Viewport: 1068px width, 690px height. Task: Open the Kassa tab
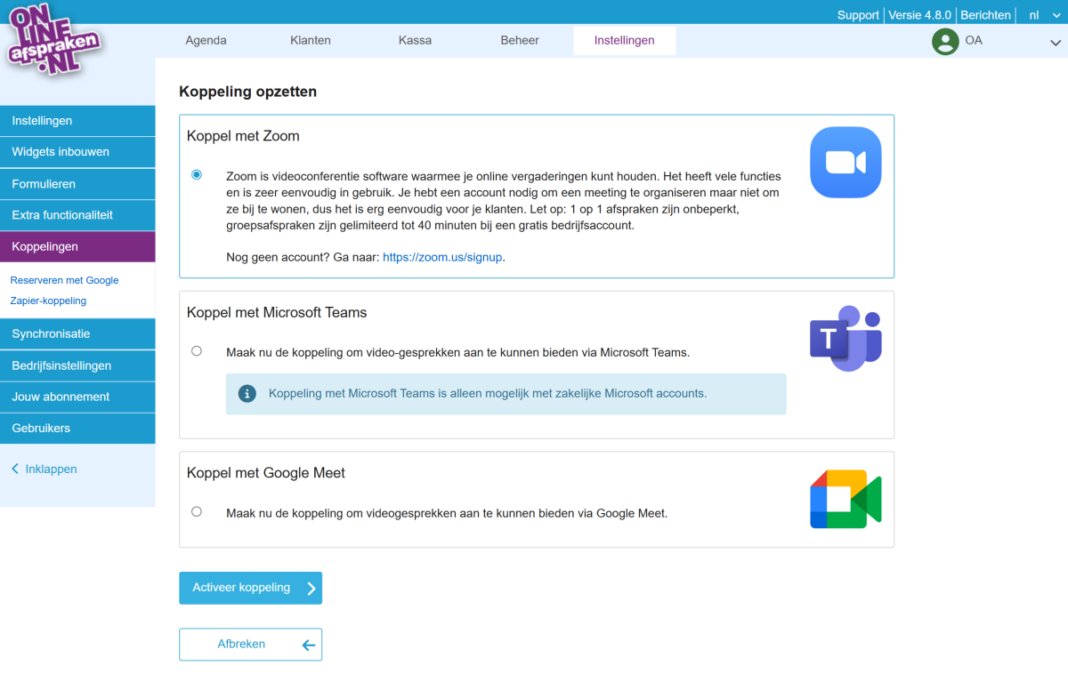pyautogui.click(x=415, y=41)
